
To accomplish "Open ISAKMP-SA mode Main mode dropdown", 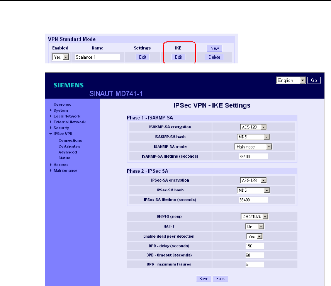I will click(253, 147).
